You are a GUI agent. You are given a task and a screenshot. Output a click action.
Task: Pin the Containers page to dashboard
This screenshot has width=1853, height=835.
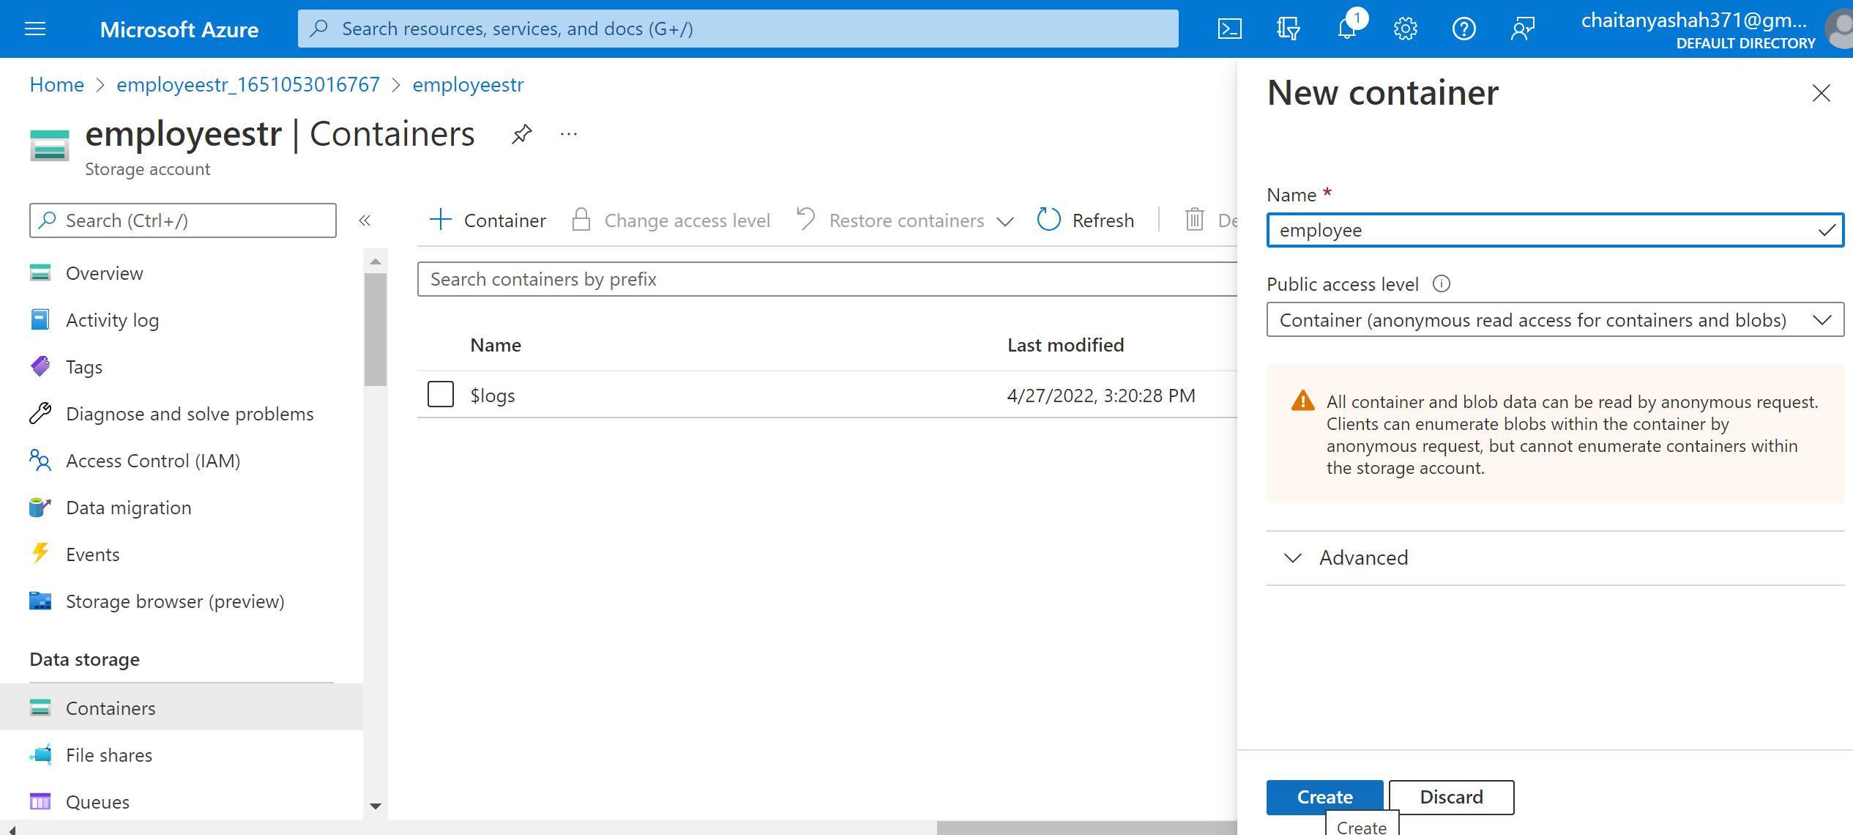tap(521, 133)
